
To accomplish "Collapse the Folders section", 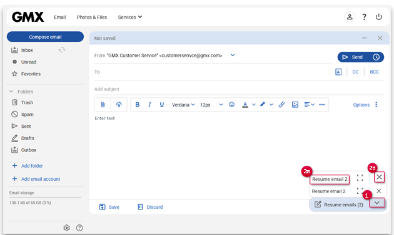I will tap(11, 92).
